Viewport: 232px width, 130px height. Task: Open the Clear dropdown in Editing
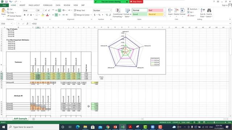(191, 16)
